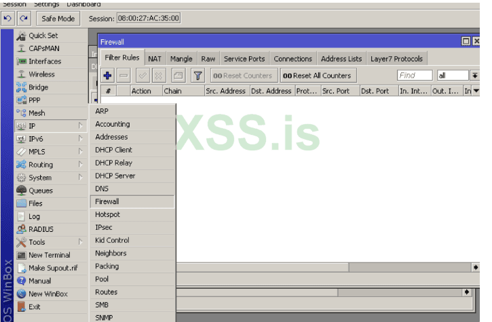Select the MPLS sidebar entry

click(x=51, y=152)
